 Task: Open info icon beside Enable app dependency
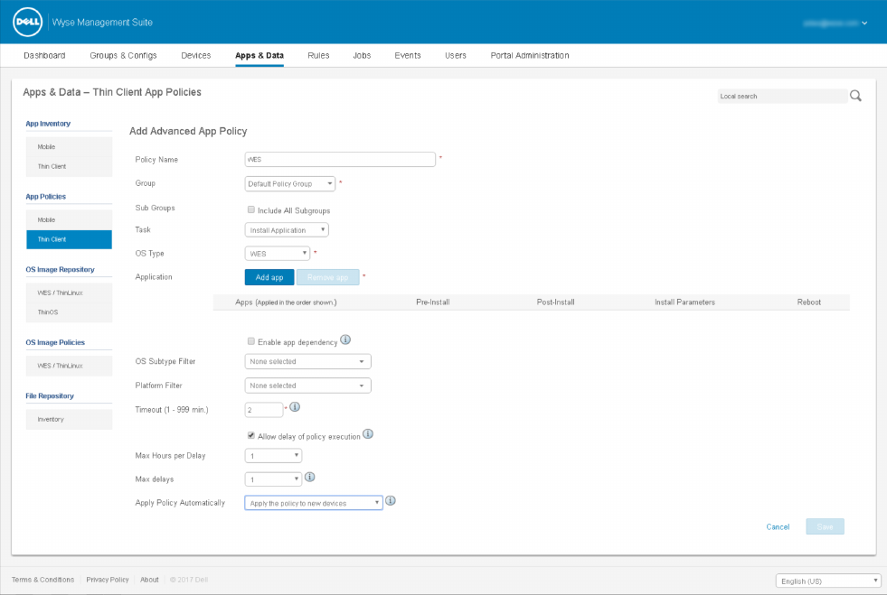click(x=345, y=339)
